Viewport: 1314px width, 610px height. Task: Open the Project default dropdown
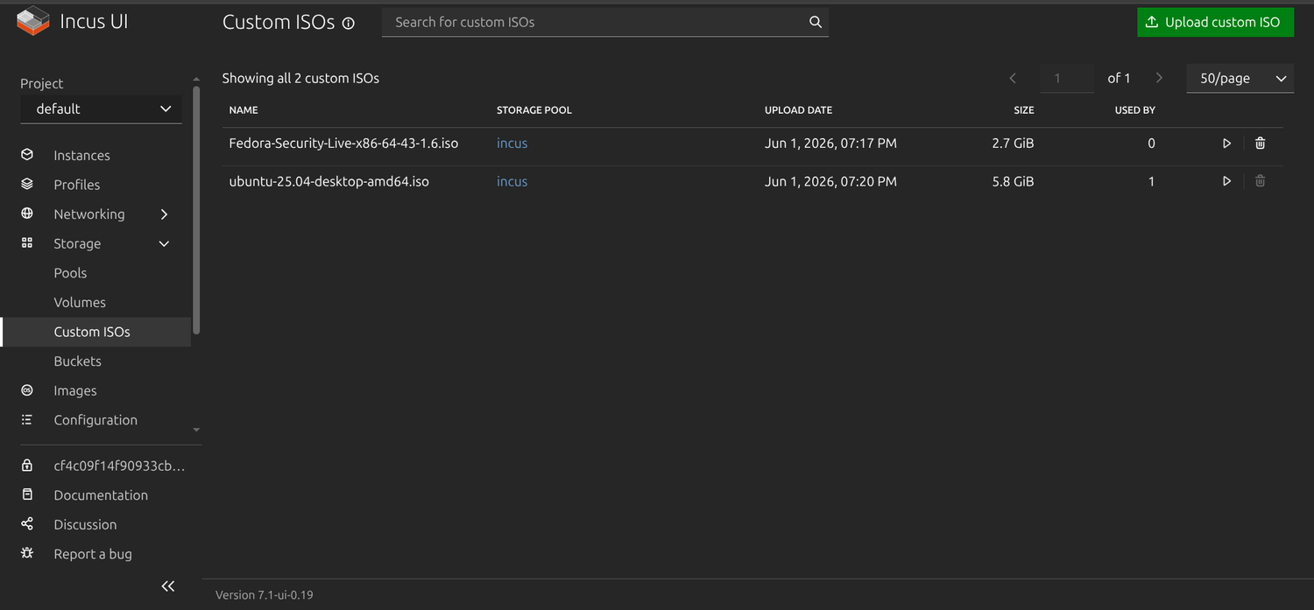tap(102, 109)
